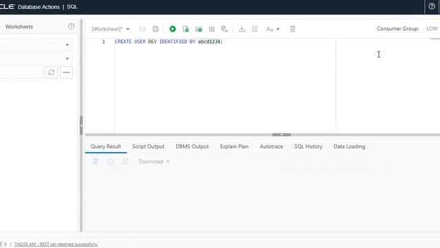Delete query result with the trash icon
440x248 pixels.
(96, 161)
